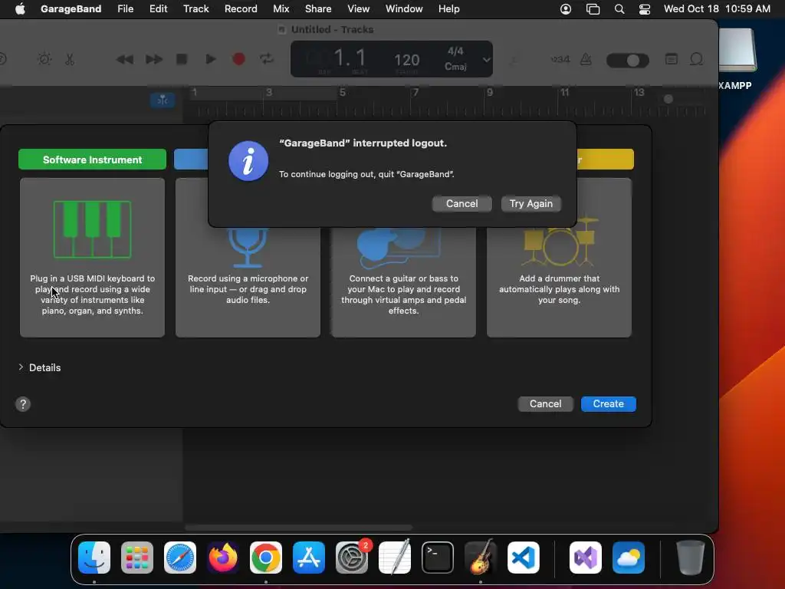Viewport: 785px width, 589px height.
Task: Click the Rewind transport button
Action: [125, 60]
